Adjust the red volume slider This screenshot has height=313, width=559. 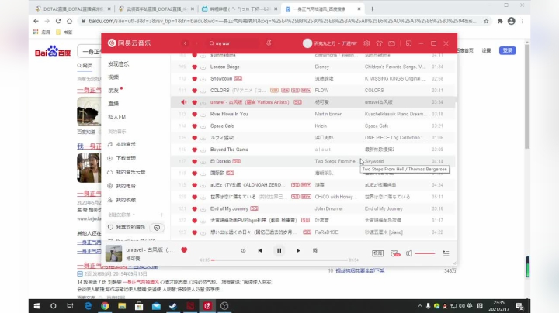tap(425, 253)
